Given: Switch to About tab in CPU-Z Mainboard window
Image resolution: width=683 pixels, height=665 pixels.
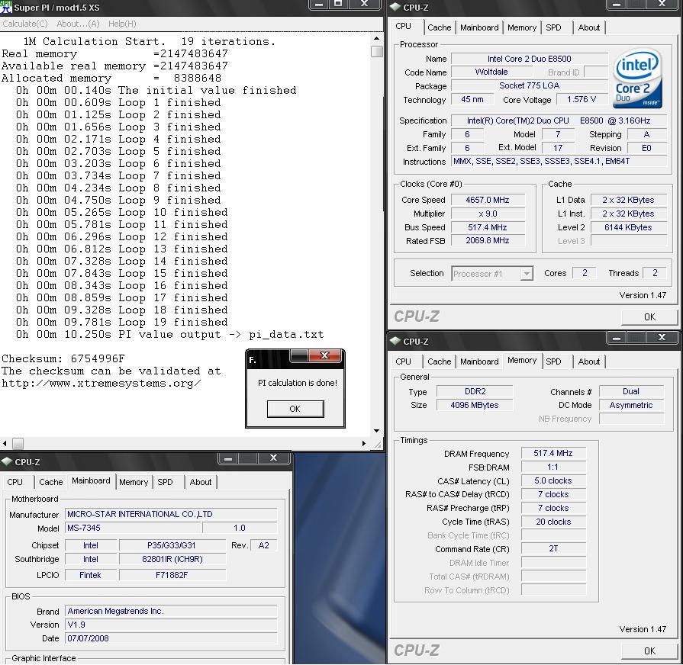Looking at the screenshot, I should click(x=201, y=482).
